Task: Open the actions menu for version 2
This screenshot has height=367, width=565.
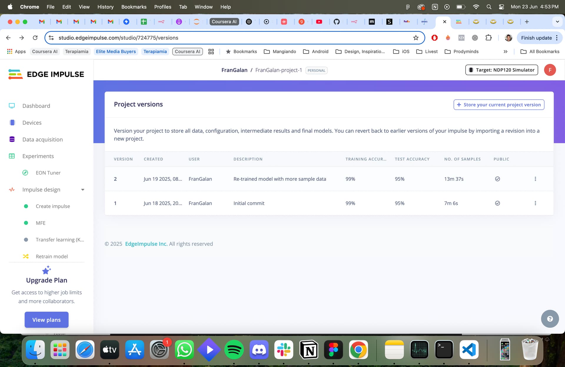Action: pos(535,179)
